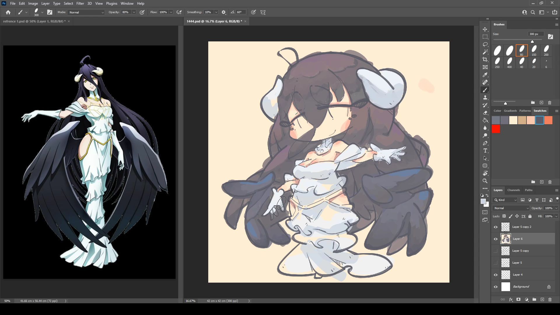Pick the orange swatch
This screenshot has height=315, width=560.
click(x=548, y=120)
